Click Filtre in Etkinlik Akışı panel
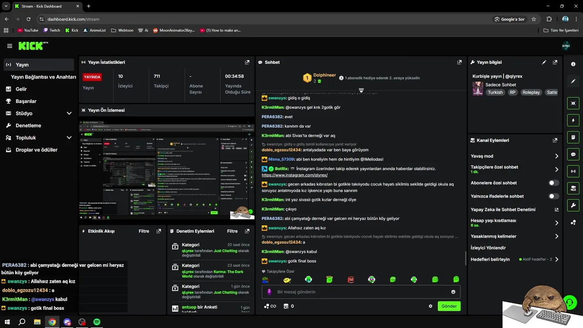Viewport: 583px width, 328px height. [144, 231]
